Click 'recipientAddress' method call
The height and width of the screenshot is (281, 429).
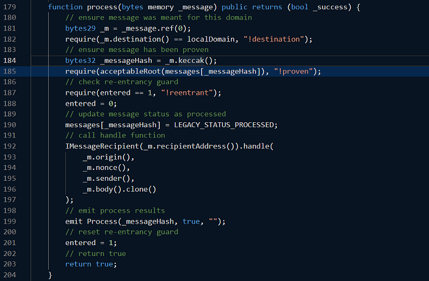tap(191, 146)
